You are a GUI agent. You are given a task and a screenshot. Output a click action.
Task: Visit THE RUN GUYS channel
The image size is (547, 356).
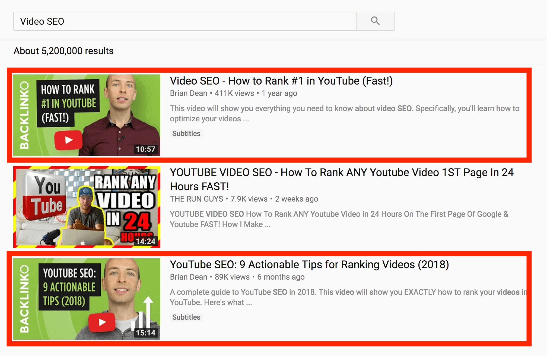coord(196,199)
